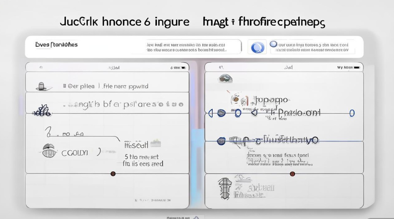The height and width of the screenshot is (219, 394).
Task: Select the blue radio circle in top bar
Action: 273,44
